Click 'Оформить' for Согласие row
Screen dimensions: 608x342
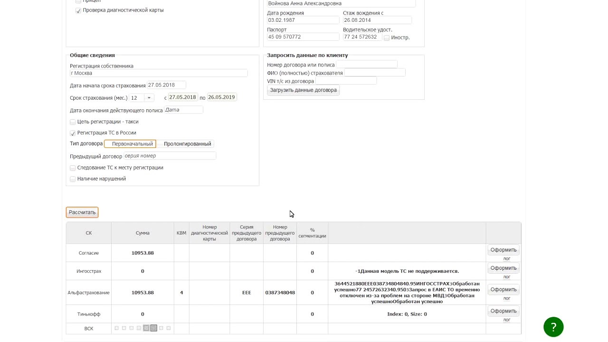pos(503,250)
